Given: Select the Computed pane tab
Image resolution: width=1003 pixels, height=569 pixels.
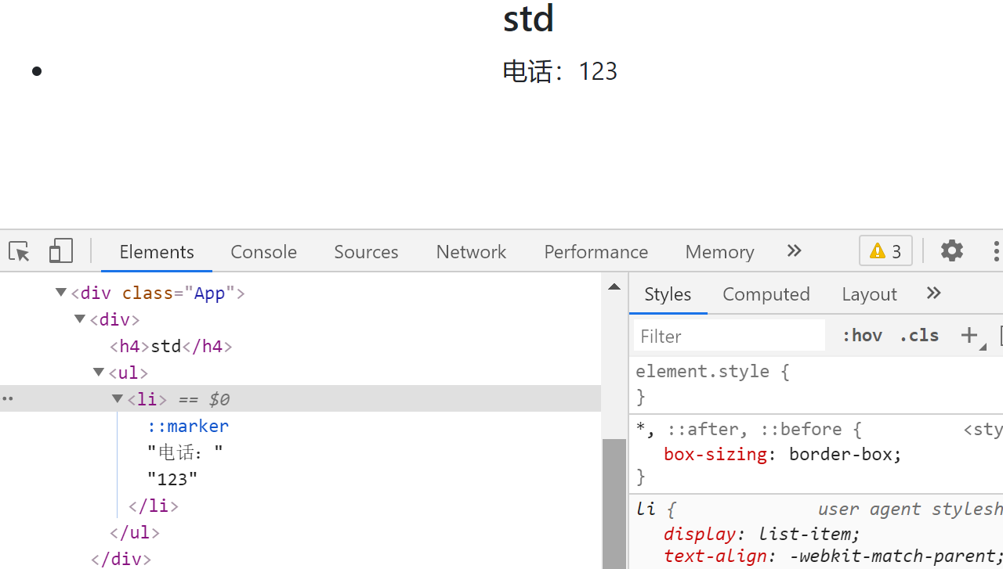Looking at the screenshot, I should [x=766, y=294].
